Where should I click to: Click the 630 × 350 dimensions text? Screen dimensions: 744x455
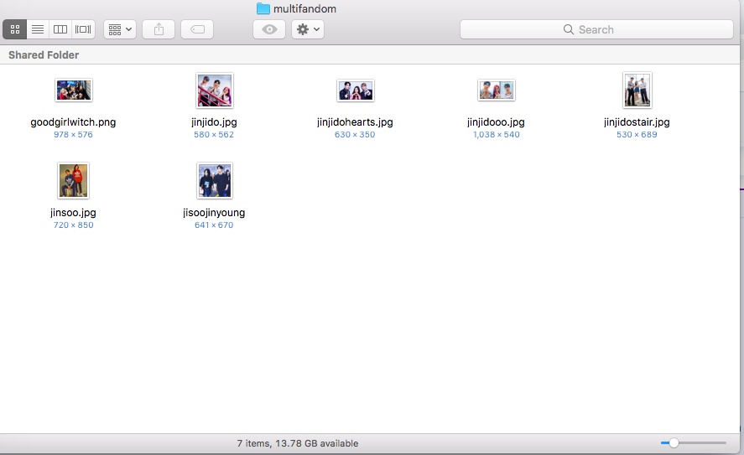355,135
